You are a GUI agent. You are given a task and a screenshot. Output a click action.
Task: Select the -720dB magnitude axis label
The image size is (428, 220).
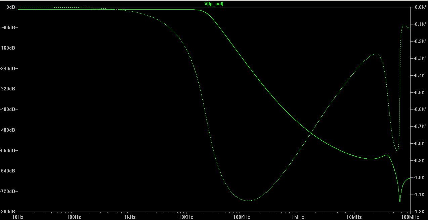(7, 191)
